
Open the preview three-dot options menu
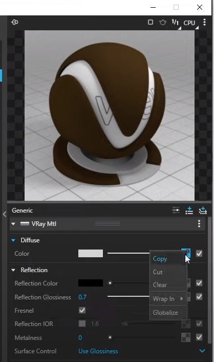205,22
